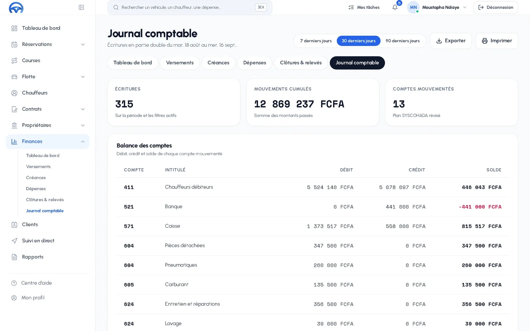Open notifications bell
This screenshot has height=331, width=530.
tap(395, 7)
